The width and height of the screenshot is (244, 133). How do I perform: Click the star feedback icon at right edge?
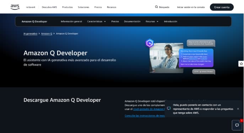coord(241,64)
